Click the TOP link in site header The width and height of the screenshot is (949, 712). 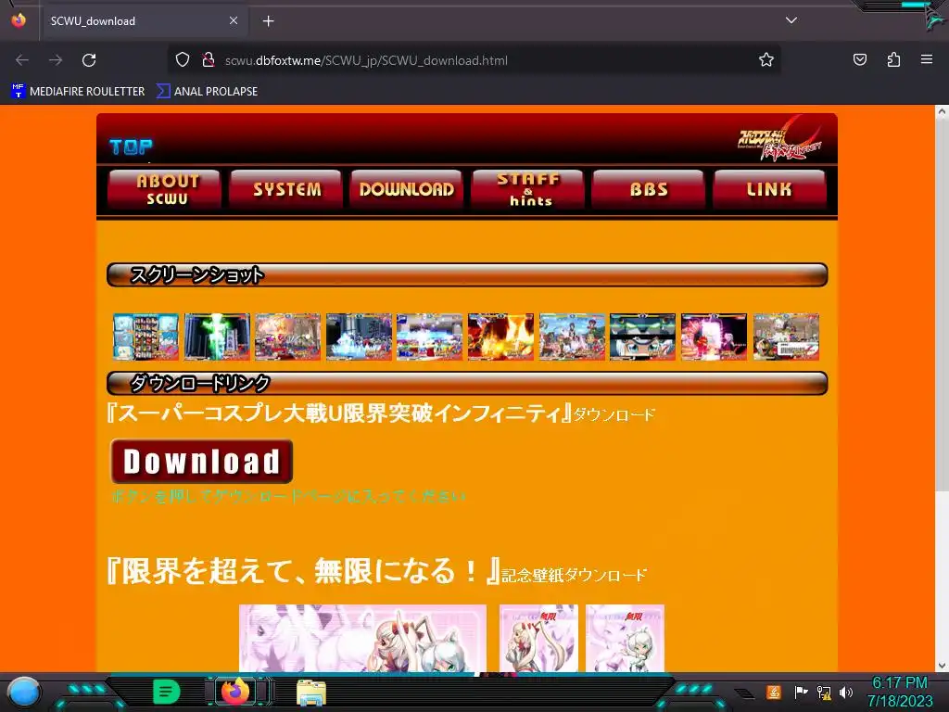pos(132,146)
